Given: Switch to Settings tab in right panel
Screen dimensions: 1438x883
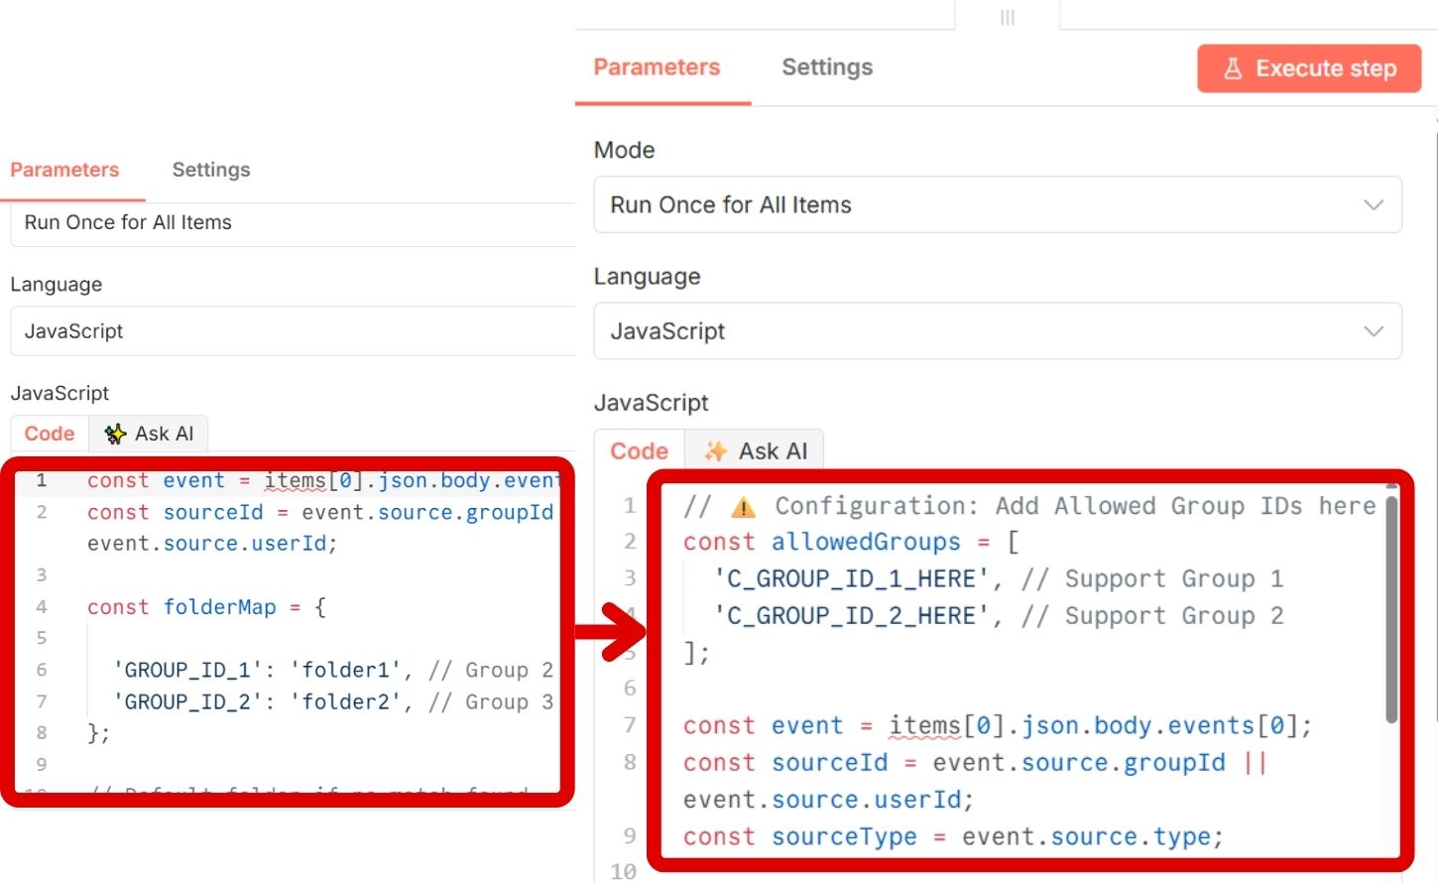Looking at the screenshot, I should (827, 67).
